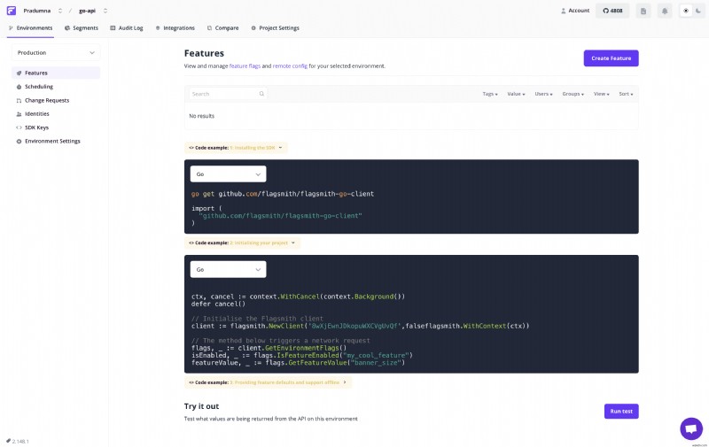
Task: Open the notifications bell
Action: 665,11
